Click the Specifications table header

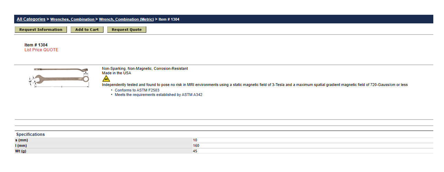pyautogui.click(x=30, y=135)
